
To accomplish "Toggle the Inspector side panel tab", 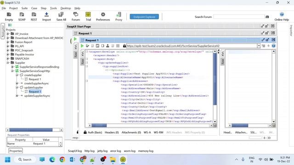I will coord(291,31).
